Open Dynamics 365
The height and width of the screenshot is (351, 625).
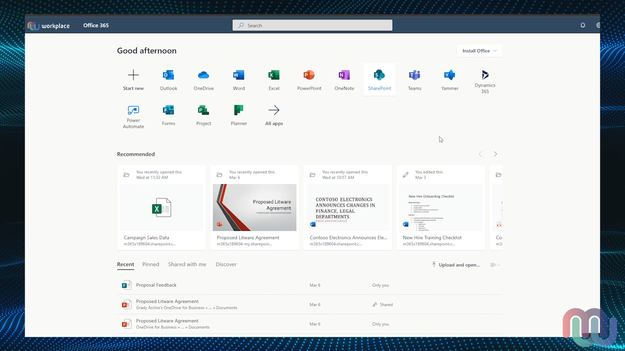(x=485, y=80)
